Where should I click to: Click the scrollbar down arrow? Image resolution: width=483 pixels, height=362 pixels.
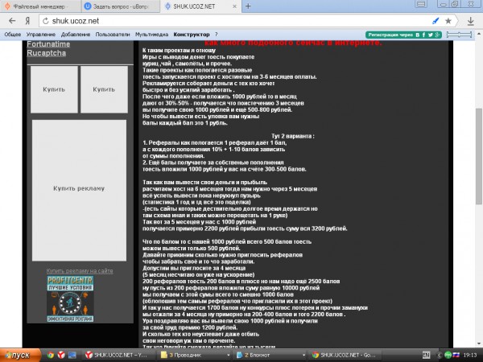[479, 343]
